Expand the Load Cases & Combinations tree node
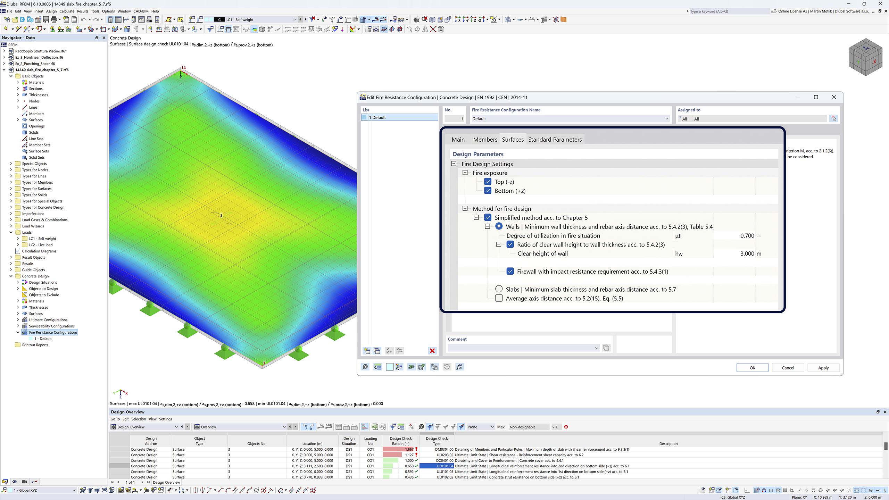Image resolution: width=889 pixels, height=500 pixels. (x=11, y=220)
